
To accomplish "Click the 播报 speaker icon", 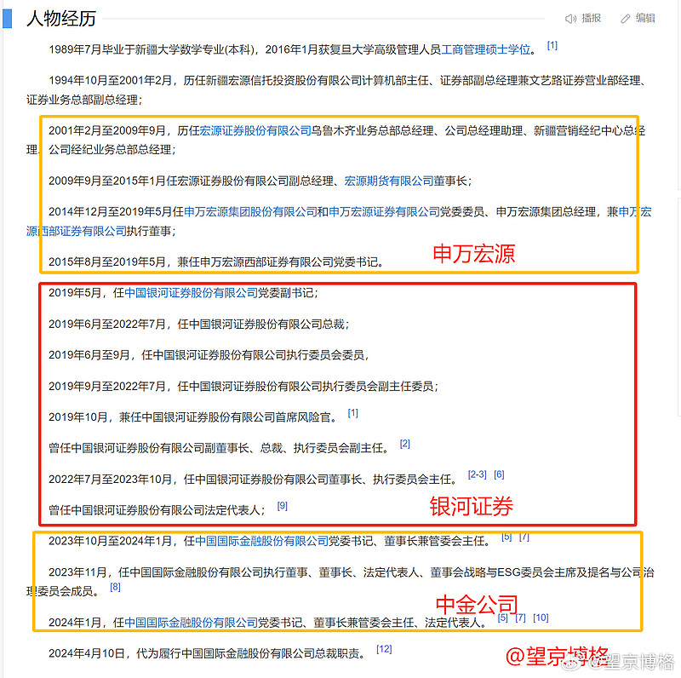I will point(570,19).
